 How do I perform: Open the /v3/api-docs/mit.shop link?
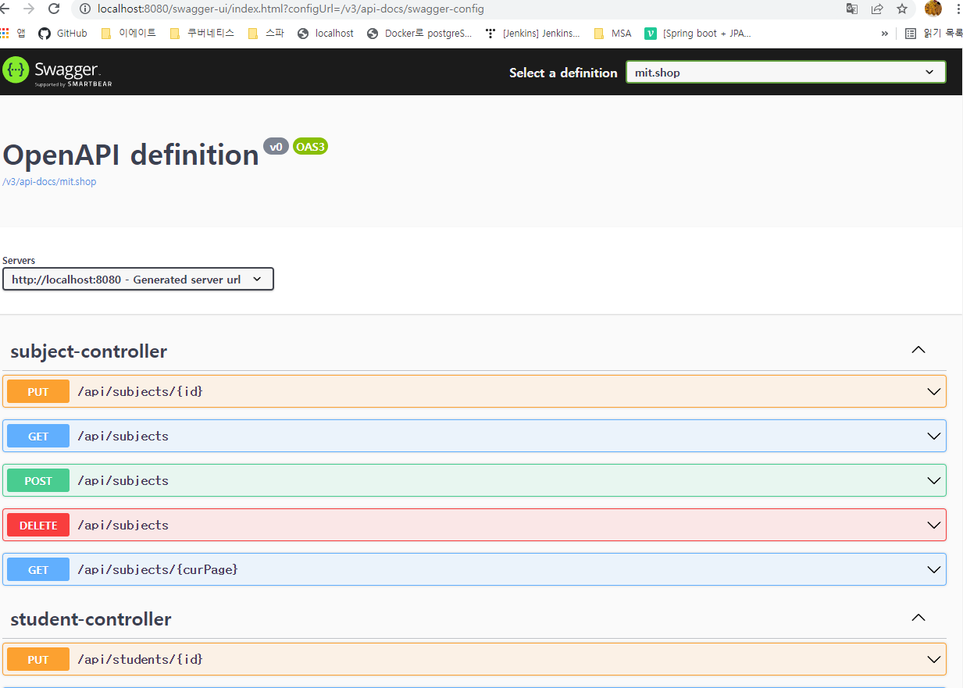49,181
